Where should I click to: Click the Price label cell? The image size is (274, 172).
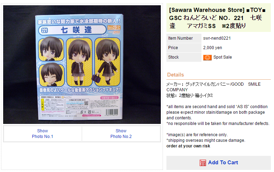click(x=184, y=48)
